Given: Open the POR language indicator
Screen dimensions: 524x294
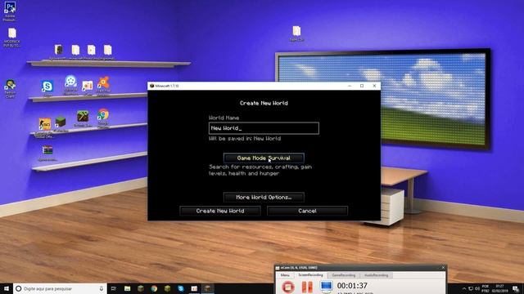Looking at the screenshot, I should pyautogui.click(x=486, y=288).
